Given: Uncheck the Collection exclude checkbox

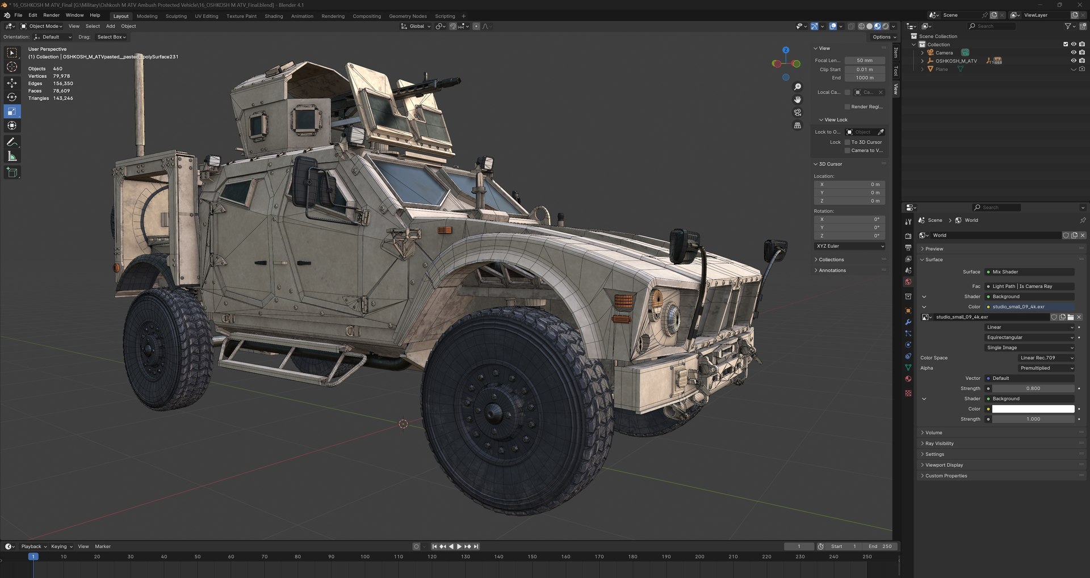Looking at the screenshot, I should point(1066,44).
